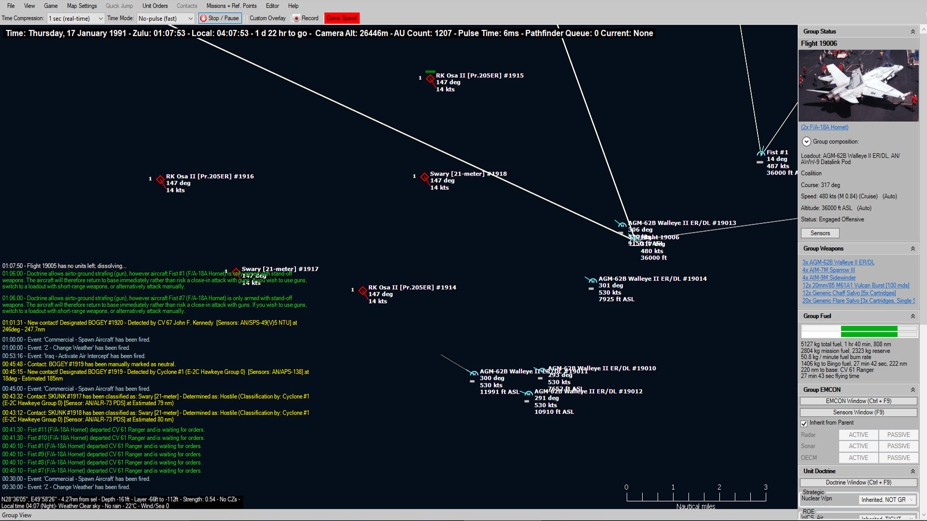This screenshot has height=521, width=927.
Task: Click the Game Speed icon button
Action: 341,17
